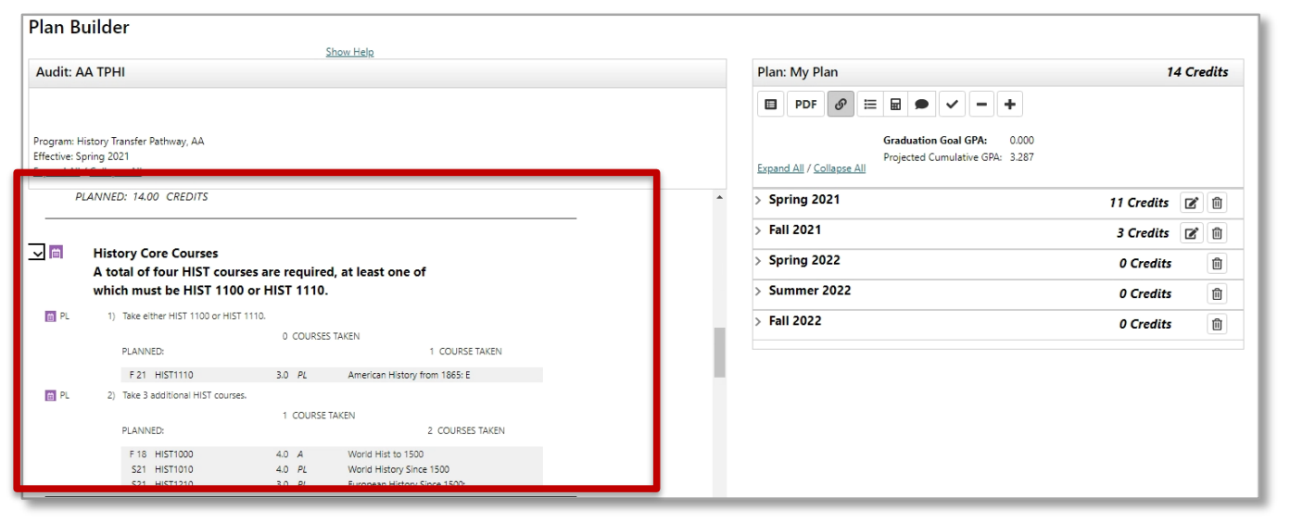
Task: Click the 'Plan: My Plan' header
Action: 798,72
